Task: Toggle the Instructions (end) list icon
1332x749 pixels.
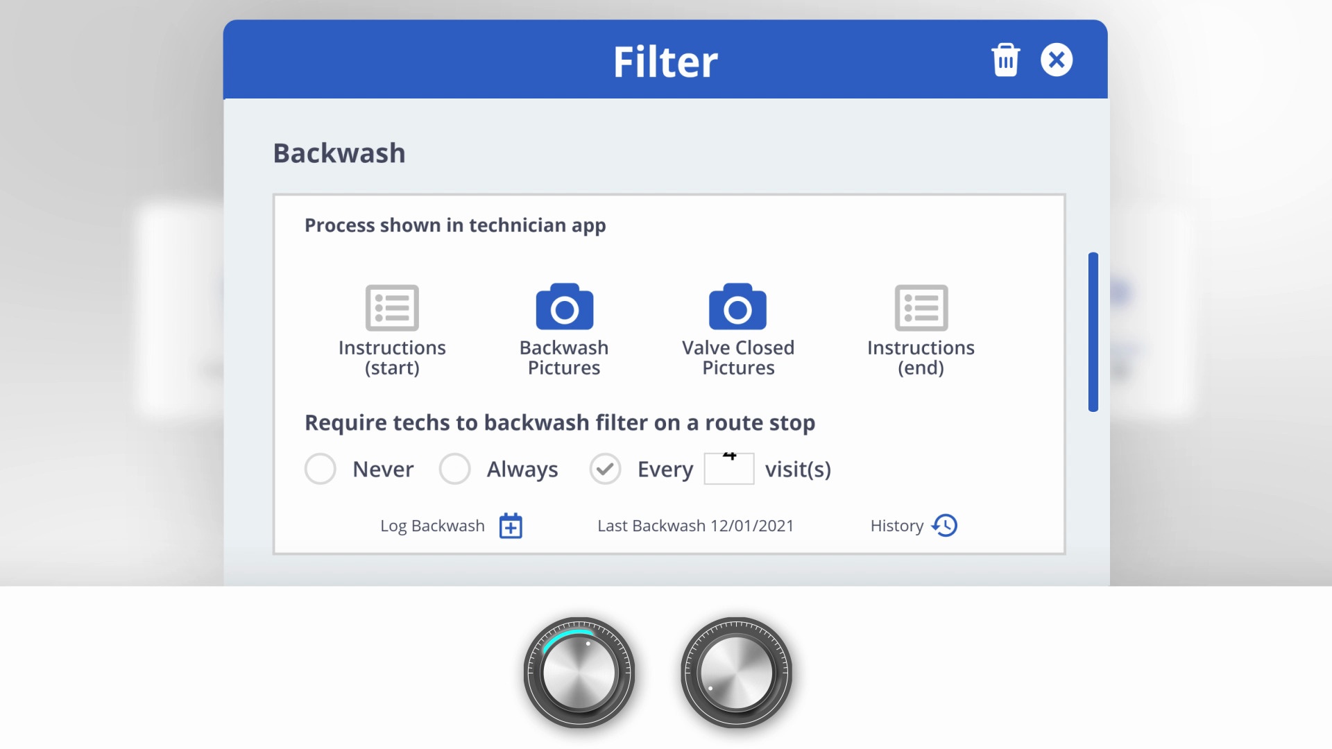Action: (921, 307)
